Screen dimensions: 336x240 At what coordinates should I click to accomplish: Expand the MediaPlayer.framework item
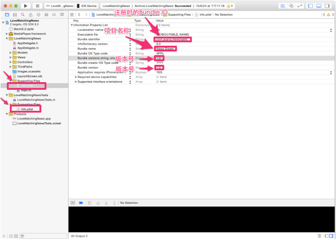7,34
